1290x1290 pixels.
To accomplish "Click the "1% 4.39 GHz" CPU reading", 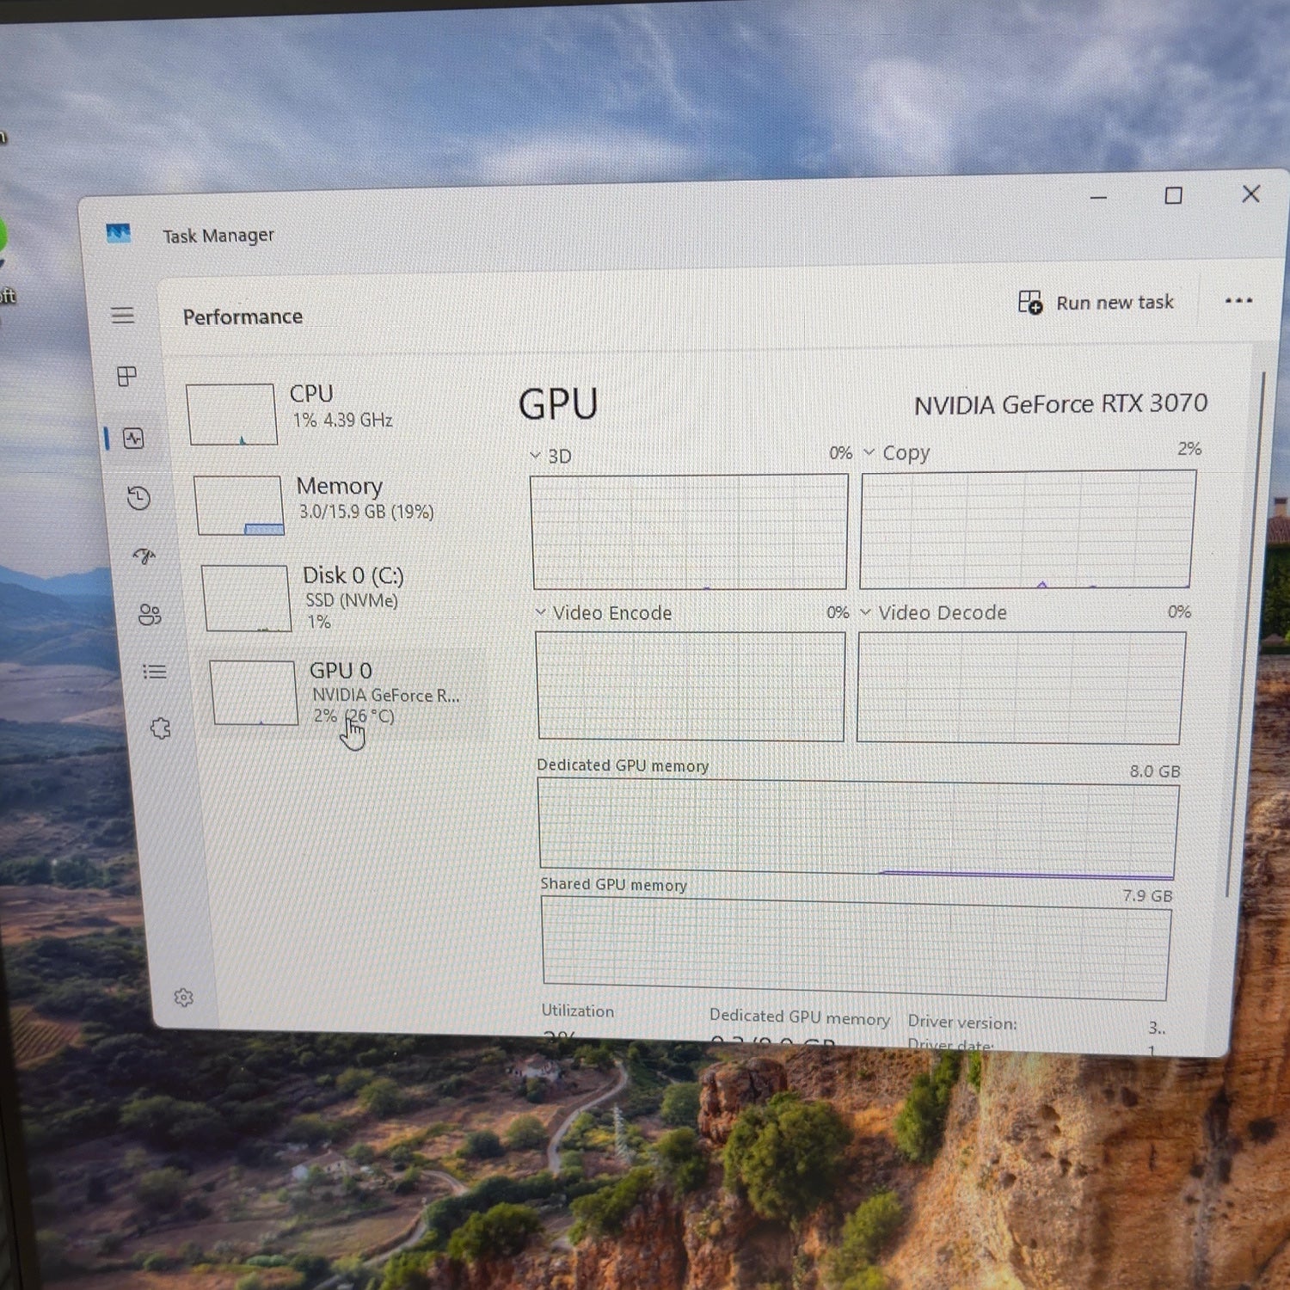I will (343, 421).
